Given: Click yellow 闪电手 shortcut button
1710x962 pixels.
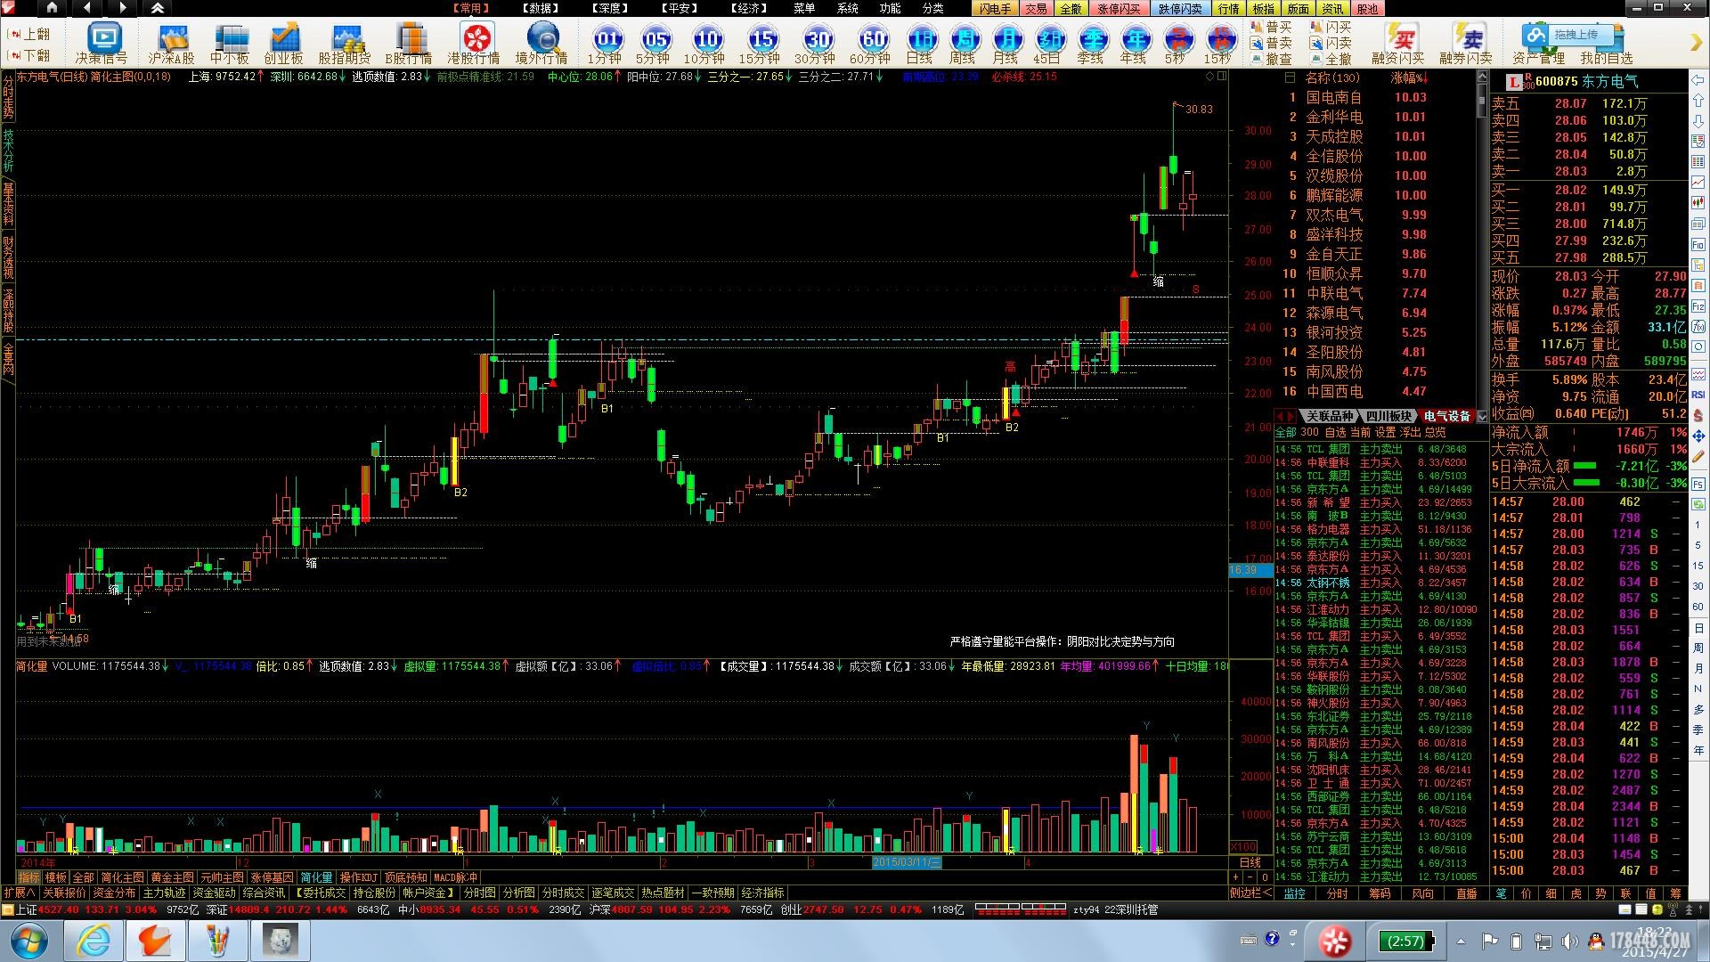Looking at the screenshot, I should (996, 8).
